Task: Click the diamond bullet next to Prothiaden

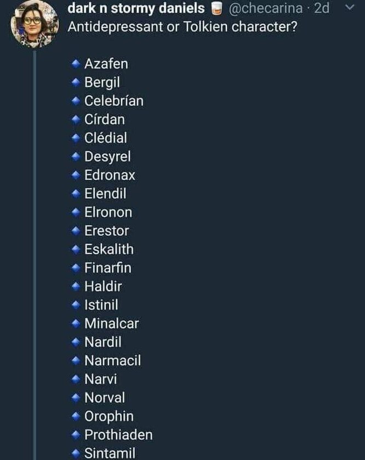Action: [76, 435]
